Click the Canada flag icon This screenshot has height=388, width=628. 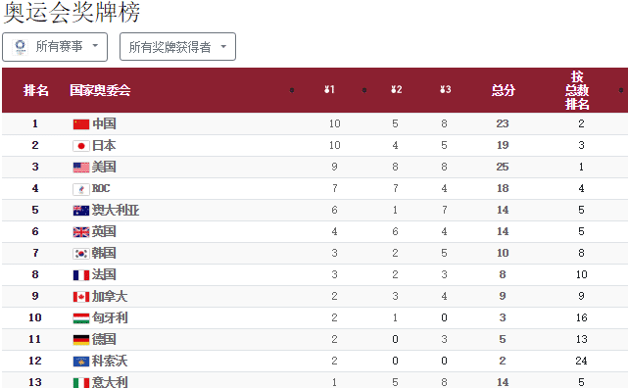point(81,297)
